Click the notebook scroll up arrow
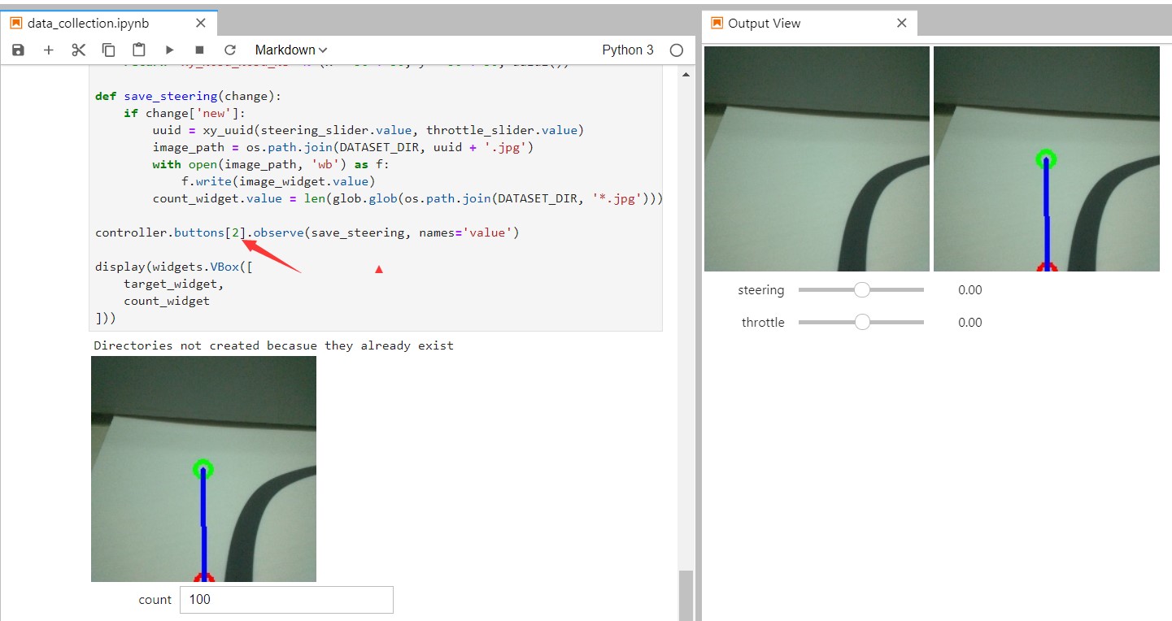1172x621 pixels. tap(686, 75)
